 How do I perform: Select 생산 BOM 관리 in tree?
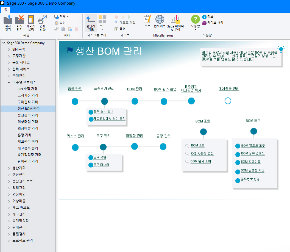coord(29,109)
